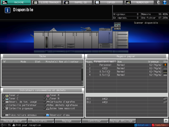Click the Disponible info icon
This screenshot has width=169, height=127.
click(x=8, y=10)
